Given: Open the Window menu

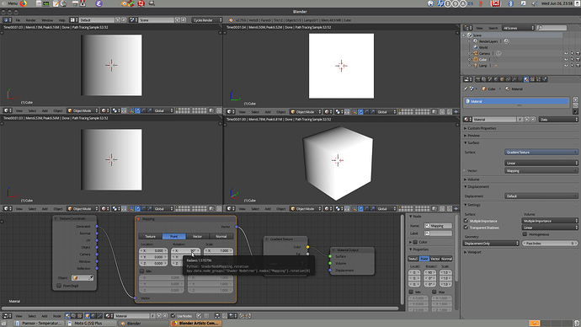Looking at the screenshot, I should click(x=47, y=20).
